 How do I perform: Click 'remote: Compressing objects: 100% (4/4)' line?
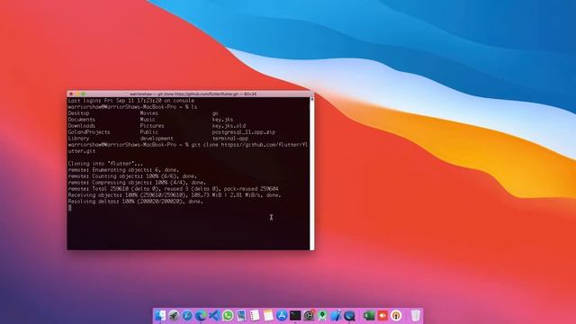(x=137, y=182)
